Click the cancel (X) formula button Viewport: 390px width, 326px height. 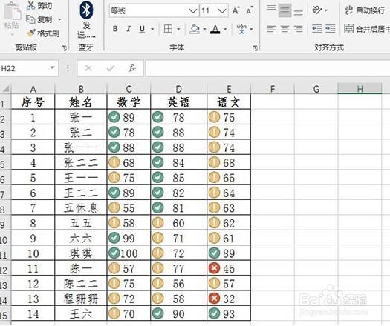88,68
